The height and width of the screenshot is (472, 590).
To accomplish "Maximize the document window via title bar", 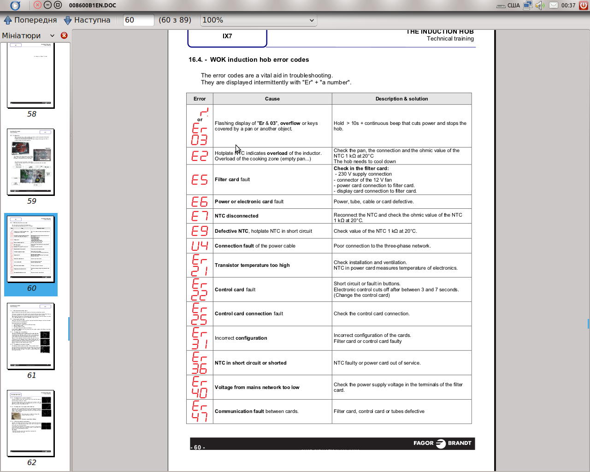I will [x=58, y=5].
